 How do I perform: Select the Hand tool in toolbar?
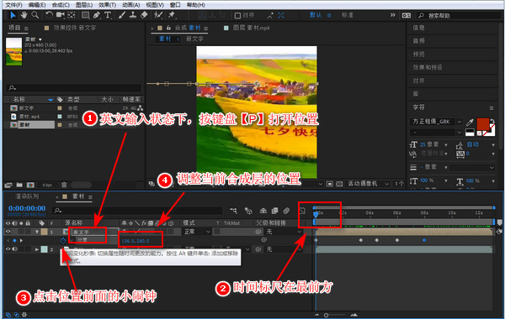(x=24, y=15)
